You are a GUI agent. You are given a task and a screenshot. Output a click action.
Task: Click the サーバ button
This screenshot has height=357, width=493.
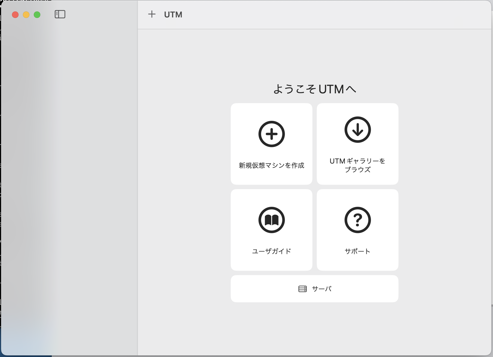tap(315, 289)
